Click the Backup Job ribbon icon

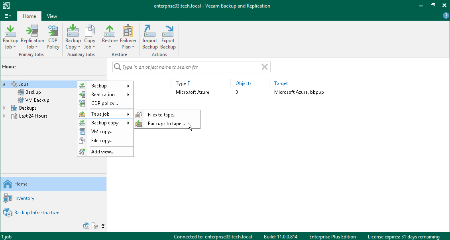[x=10, y=31]
